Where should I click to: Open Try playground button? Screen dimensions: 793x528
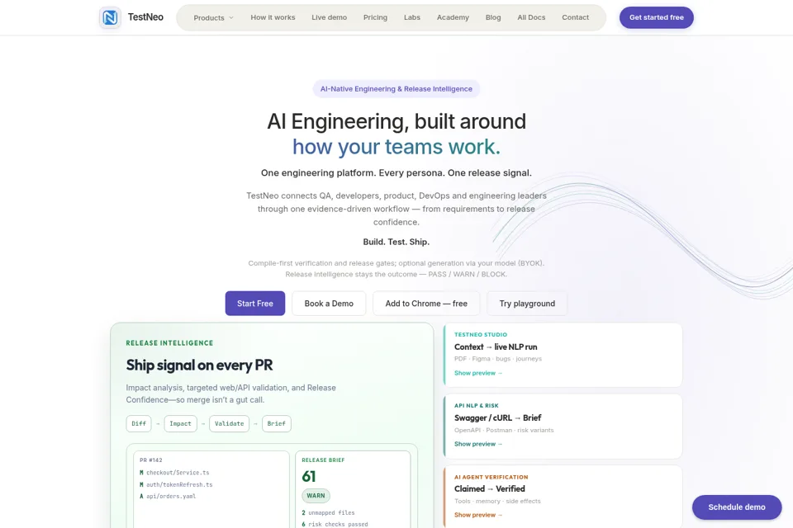pos(527,304)
